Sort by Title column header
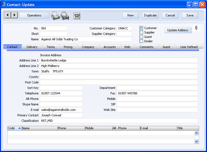The height and width of the screenshot is (152, 207). tap(188, 128)
